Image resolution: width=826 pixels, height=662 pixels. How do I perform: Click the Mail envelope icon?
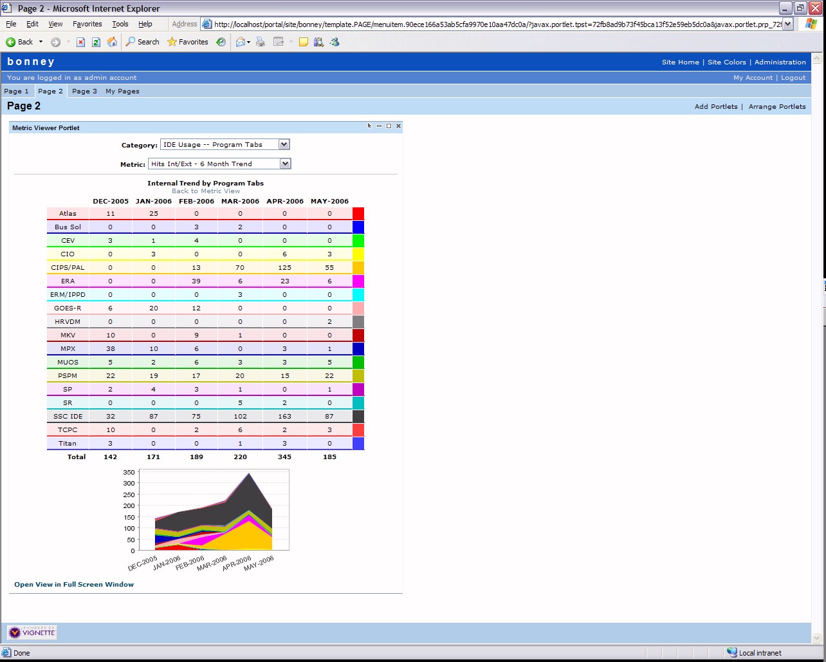point(240,42)
